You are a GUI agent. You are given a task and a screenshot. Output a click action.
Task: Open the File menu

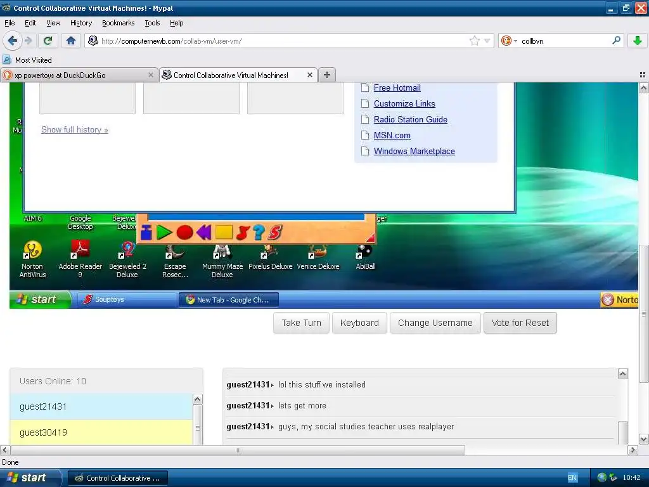click(x=10, y=23)
